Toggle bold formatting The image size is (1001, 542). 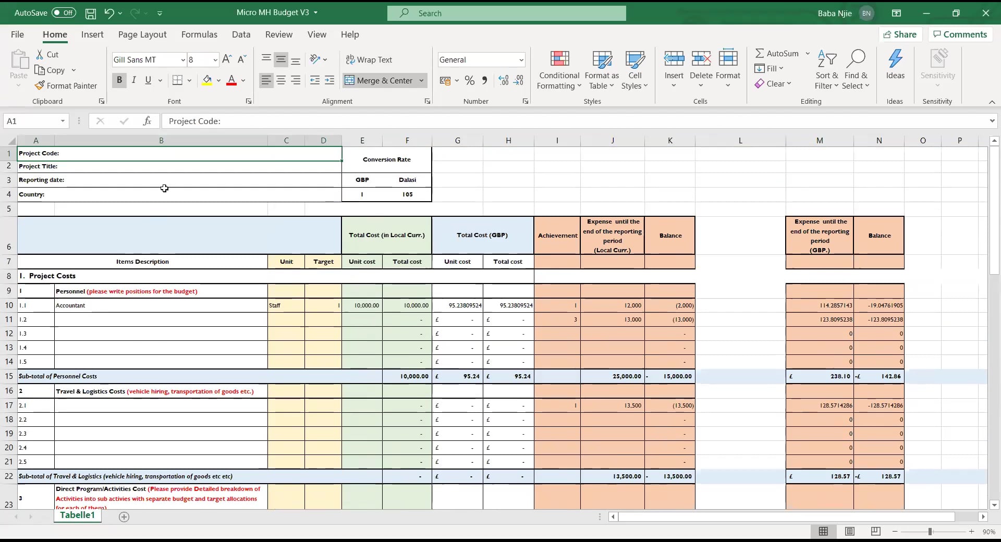(x=119, y=80)
